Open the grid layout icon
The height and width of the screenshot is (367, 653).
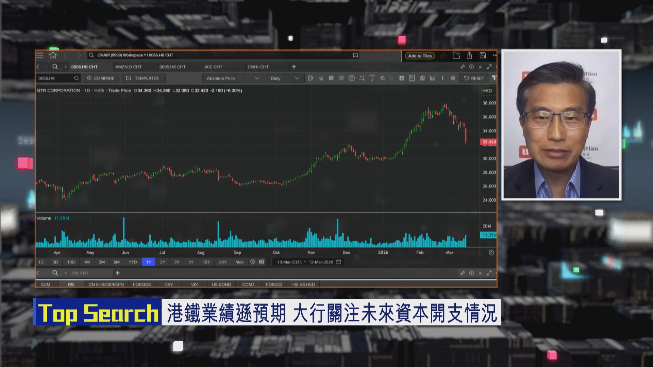tap(402, 78)
